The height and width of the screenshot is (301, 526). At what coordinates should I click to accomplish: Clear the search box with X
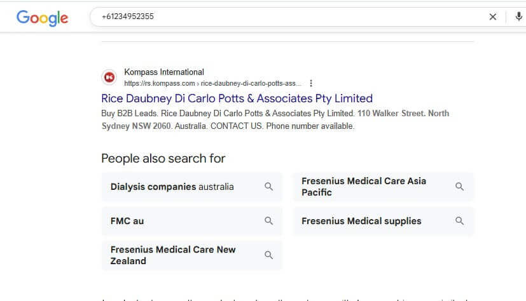492,17
